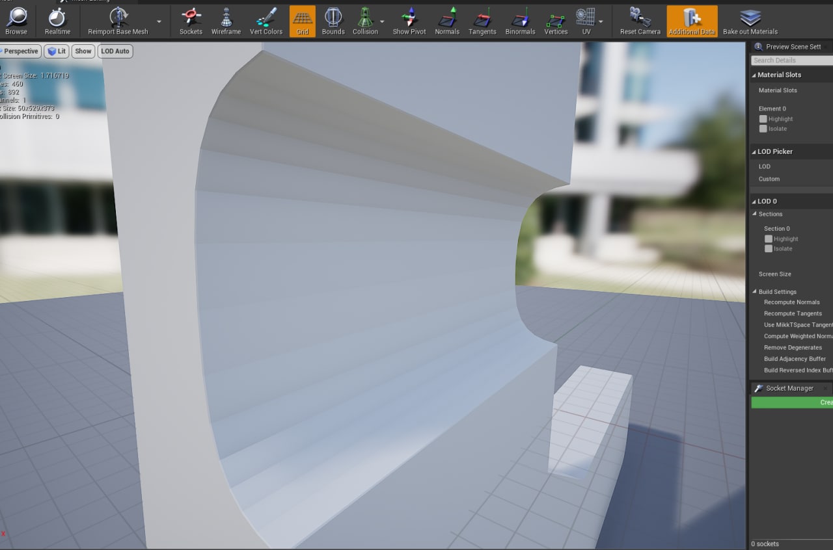Click the Reimport Base Mesh icon

point(118,21)
